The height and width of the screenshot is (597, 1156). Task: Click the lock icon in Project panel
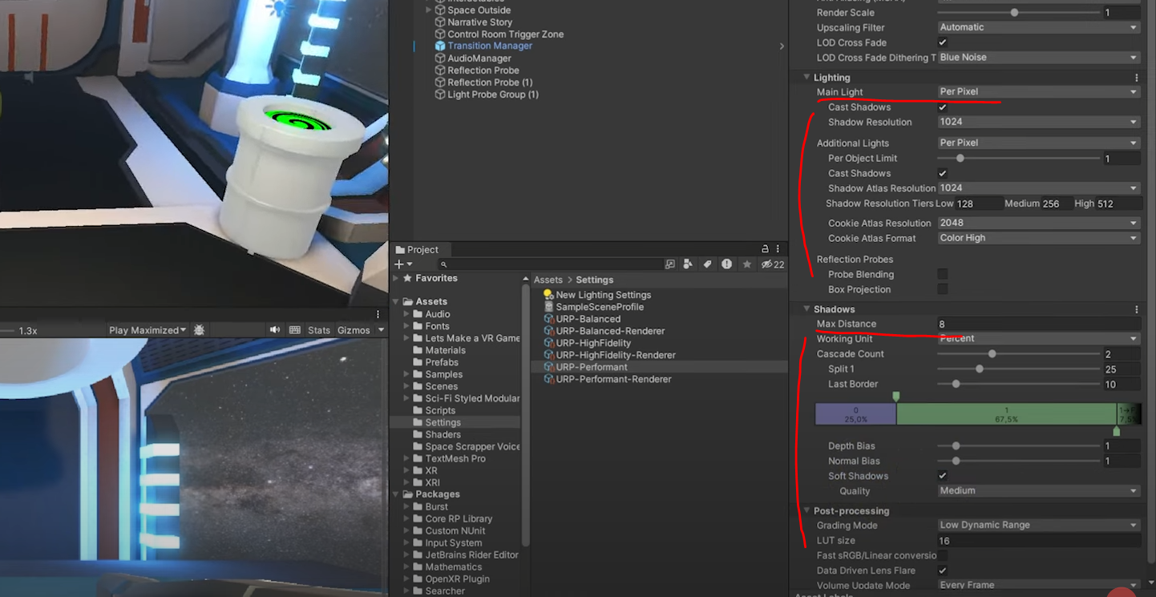765,249
